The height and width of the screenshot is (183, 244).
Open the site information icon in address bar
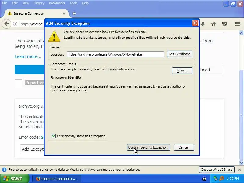(15, 24)
